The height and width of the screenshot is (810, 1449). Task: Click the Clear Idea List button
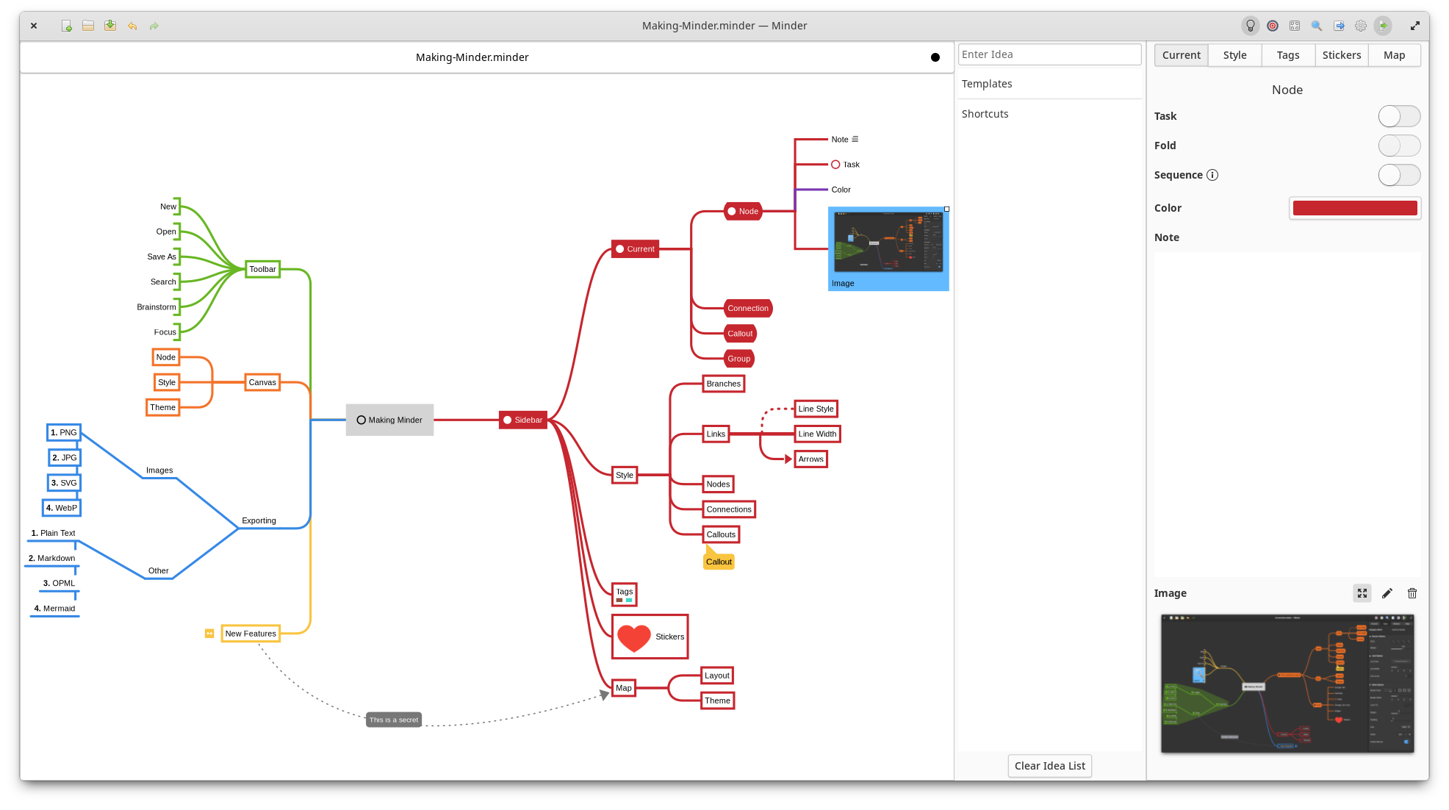pyautogui.click(x=1049, y=766)
